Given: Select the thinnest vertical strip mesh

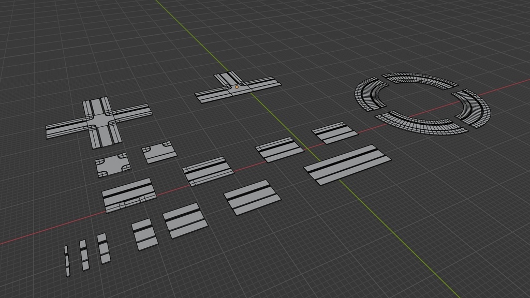Looking at the screenshot, I should [67, 261].
